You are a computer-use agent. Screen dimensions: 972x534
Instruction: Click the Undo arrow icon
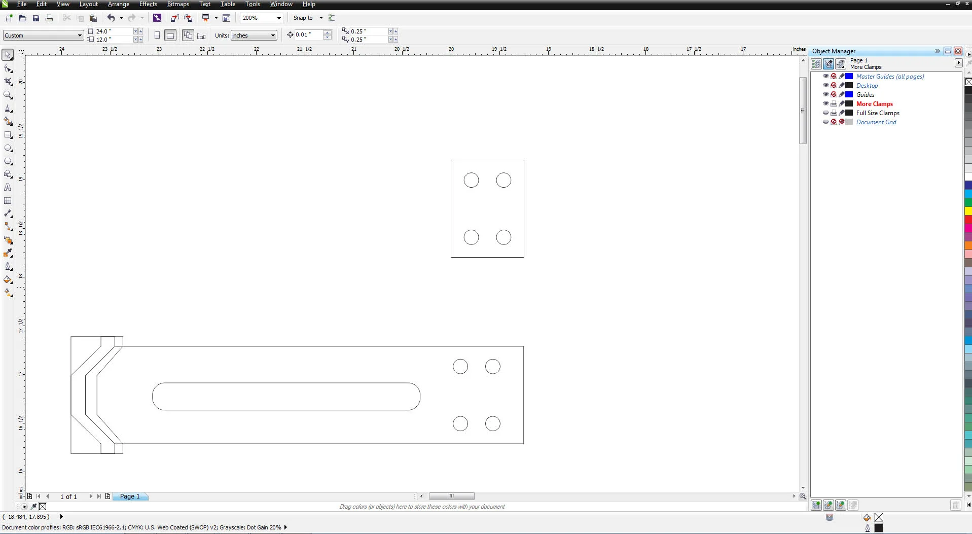pos(111,18)
